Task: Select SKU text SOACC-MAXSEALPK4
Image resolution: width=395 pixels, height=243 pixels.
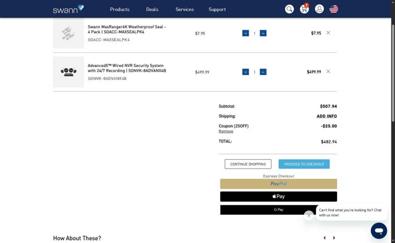Action: coord(109,39)
